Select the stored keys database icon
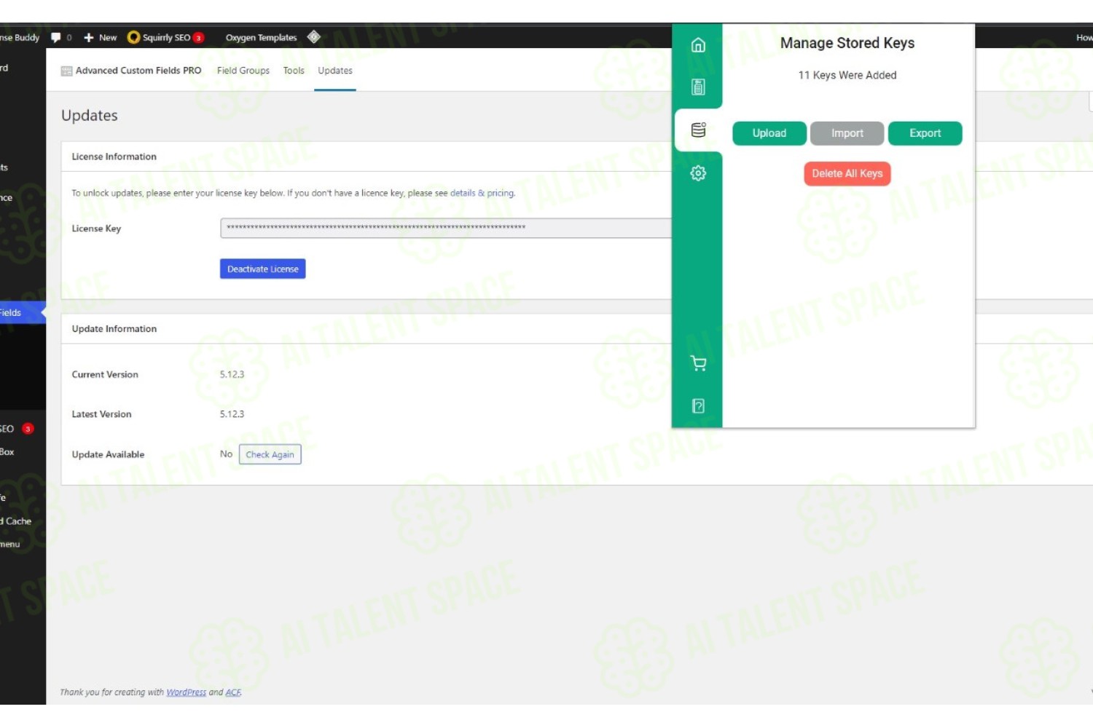The width and height of the screenshot is (1093, 728). [x=698, y=130]
